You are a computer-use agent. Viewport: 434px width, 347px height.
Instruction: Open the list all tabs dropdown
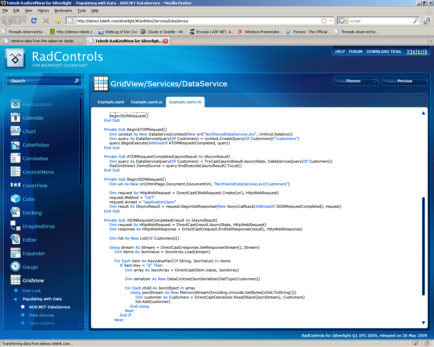click(x=431, y=41)
